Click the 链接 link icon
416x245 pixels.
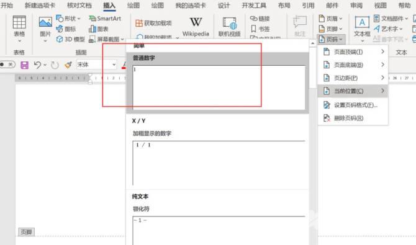click(x=253, y=18)
